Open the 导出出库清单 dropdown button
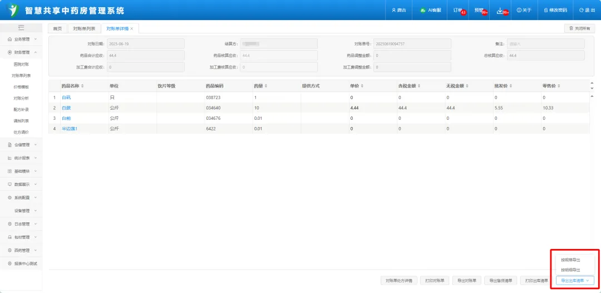This screenshot has height=293, width=601. tap(575, 281)
